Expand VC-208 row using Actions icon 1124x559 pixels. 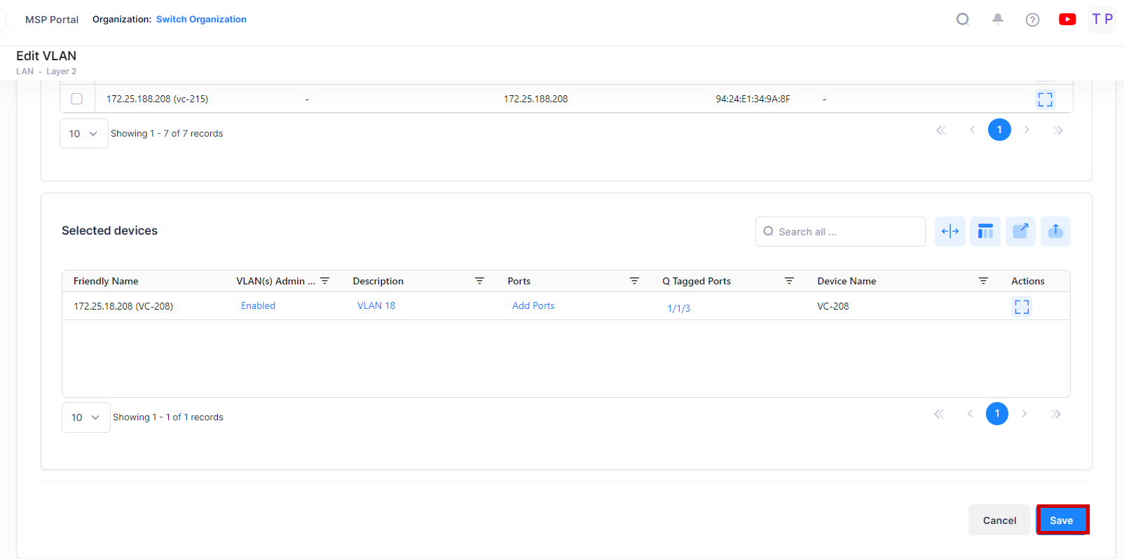[x=1022, y=307]
